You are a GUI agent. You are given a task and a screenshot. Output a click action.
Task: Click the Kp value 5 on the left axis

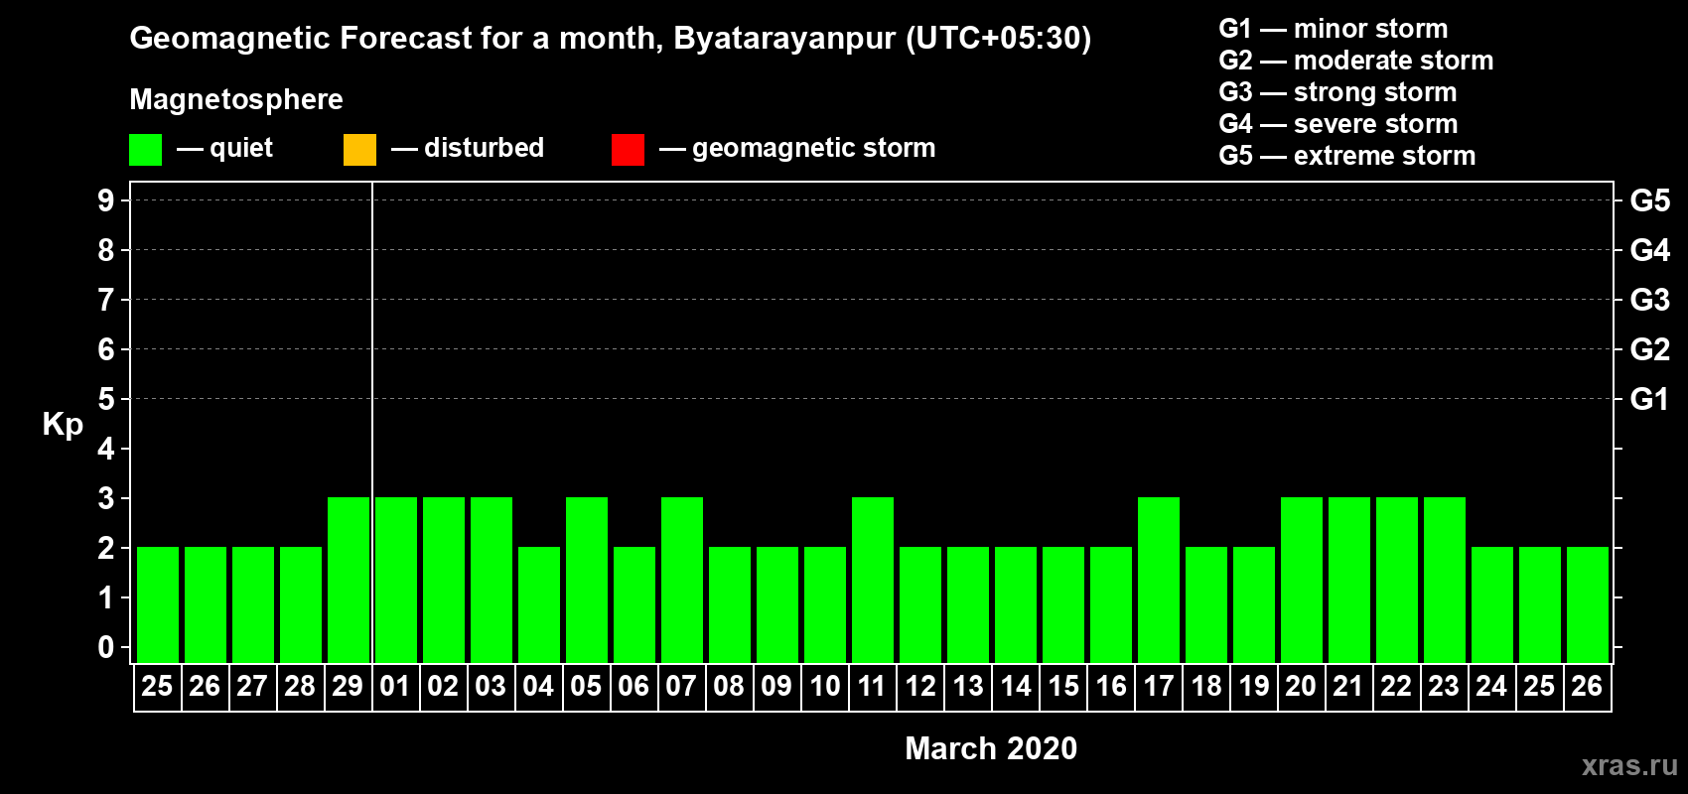[106, 399]
